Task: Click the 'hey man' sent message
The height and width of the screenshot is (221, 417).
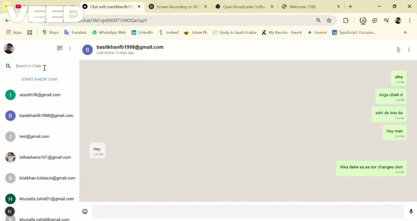Action: point(394,132)
